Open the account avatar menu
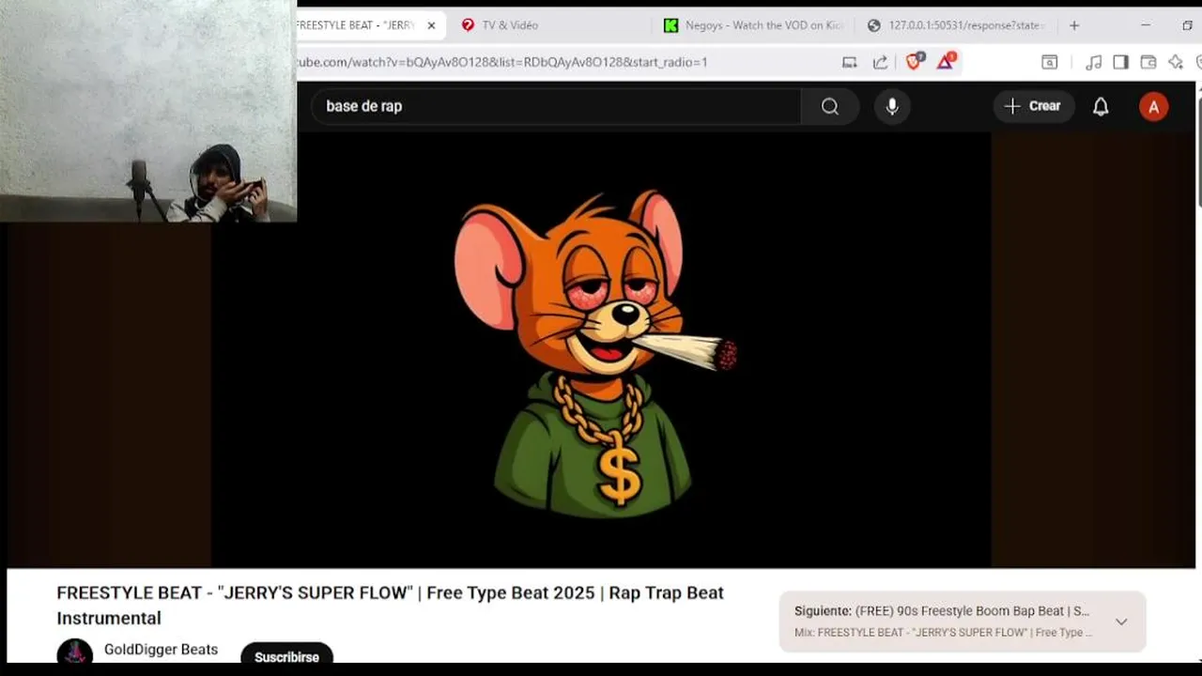Viewport: 1202px width, 676px height. point(1153,106)
